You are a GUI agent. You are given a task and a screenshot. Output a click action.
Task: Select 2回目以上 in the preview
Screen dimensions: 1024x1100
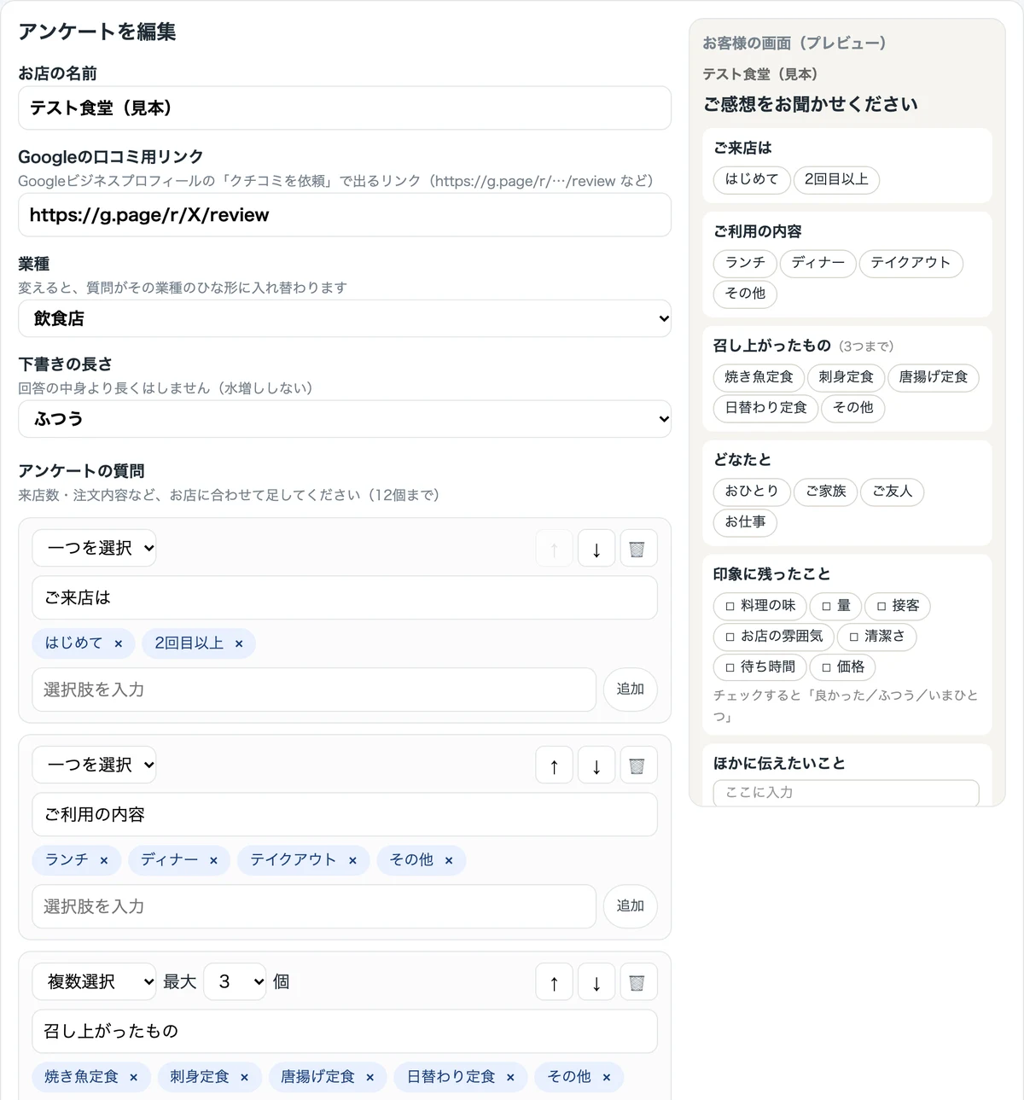836,179
